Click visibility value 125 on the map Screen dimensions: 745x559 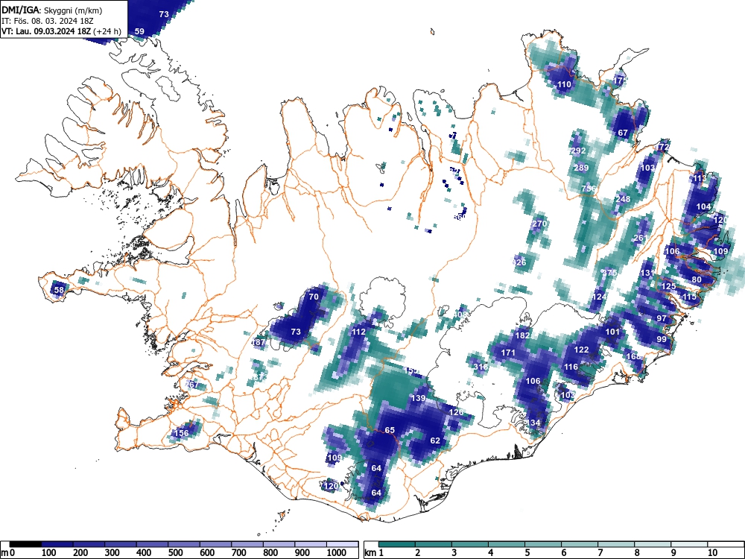pos(668,286)
